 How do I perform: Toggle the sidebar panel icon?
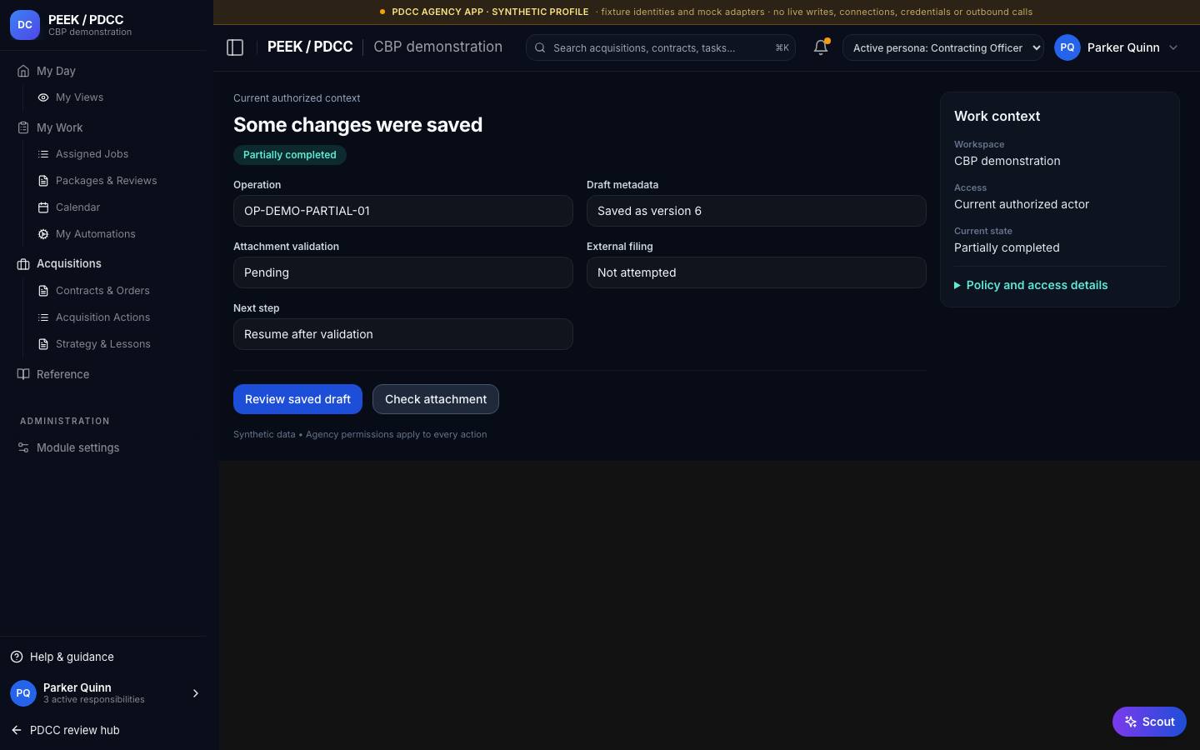(x=235, y=47)
